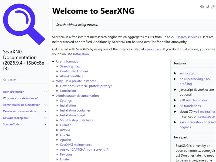Open 'Answer CAPTCHA from server's IP' link
Viewport: 216px width, 162px height.
84,150
